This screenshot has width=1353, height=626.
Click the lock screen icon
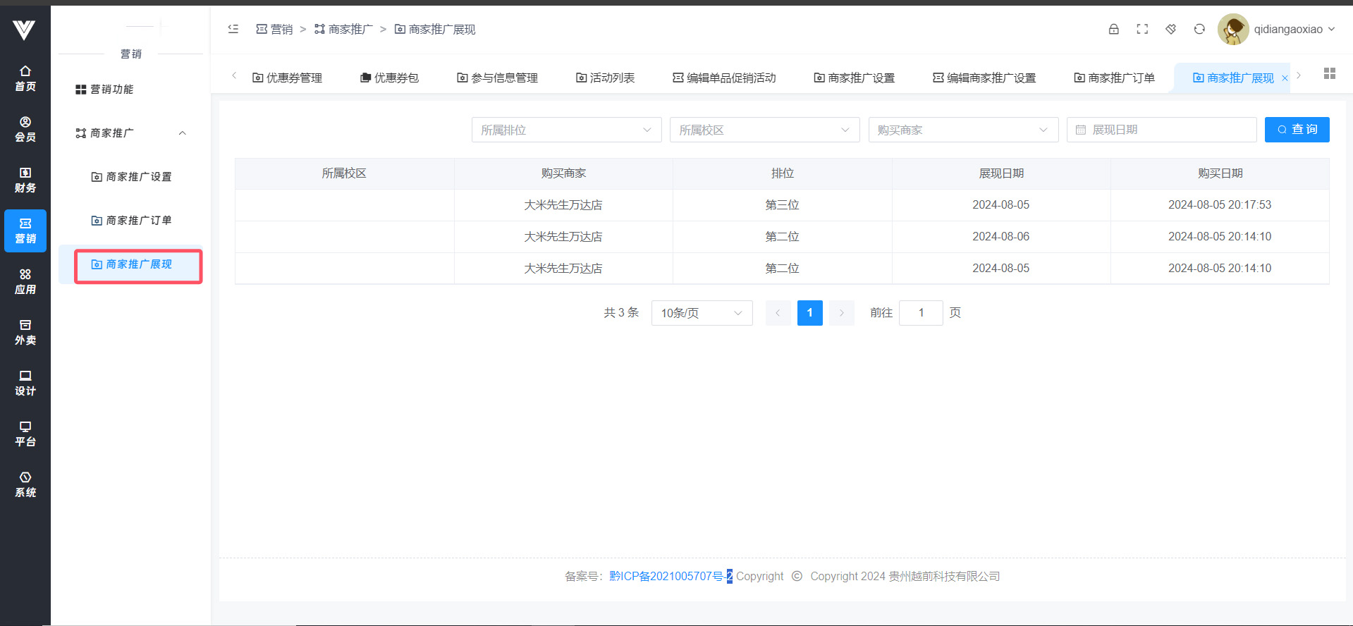coord(1113,29)
